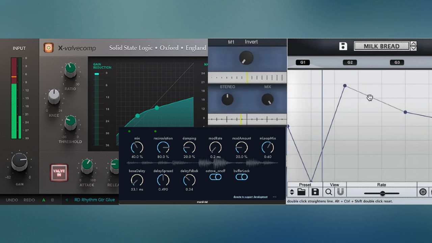432x243 pixels.
Task: Toggle the magnet snap icon
Action: [x=341, y=192]
